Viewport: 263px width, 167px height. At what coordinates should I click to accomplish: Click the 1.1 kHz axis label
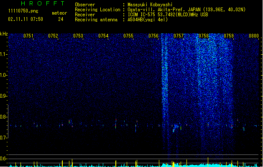coord(4,54)
